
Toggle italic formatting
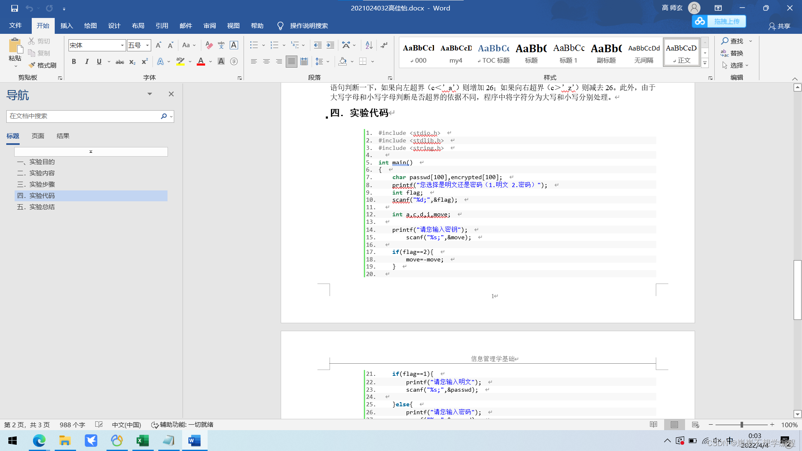(86, 62)
